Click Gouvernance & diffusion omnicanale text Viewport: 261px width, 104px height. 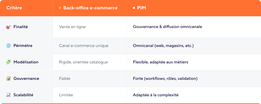(168, 27)
